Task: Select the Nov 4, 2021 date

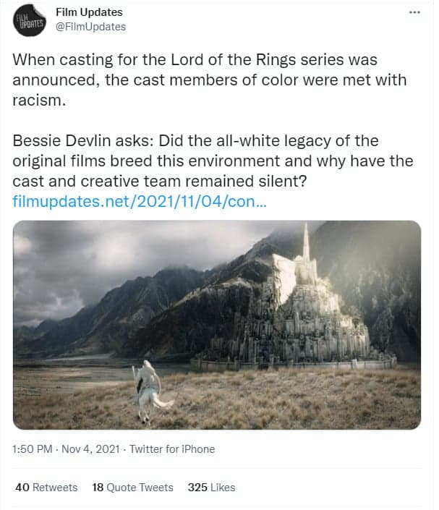Action: pos(90,449)
